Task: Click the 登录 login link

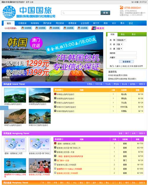Action: coord(28,2)
